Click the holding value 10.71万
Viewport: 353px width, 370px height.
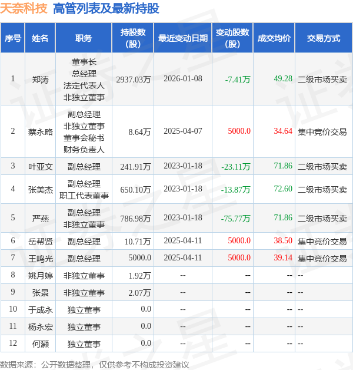138,242
